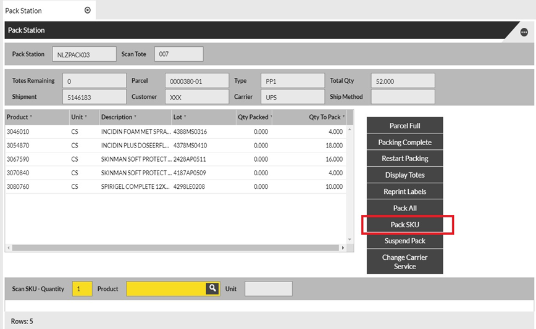
Task: Sort by the Lot column header
Action: pyautogui.click(x=179, y=117)
